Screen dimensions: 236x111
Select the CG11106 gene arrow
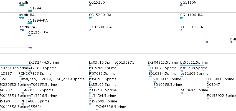click(x=182, y=5)
